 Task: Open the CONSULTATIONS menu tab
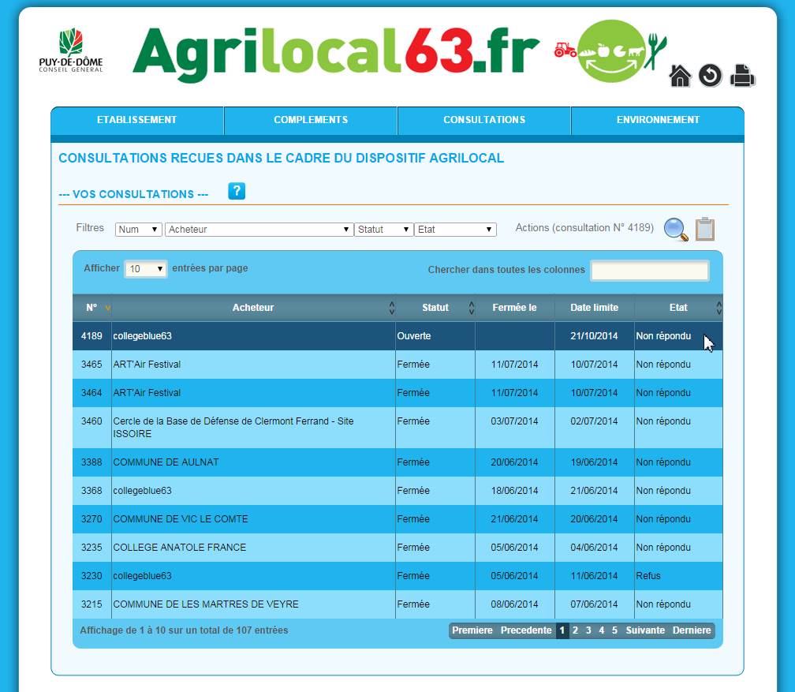click(484, 120)
